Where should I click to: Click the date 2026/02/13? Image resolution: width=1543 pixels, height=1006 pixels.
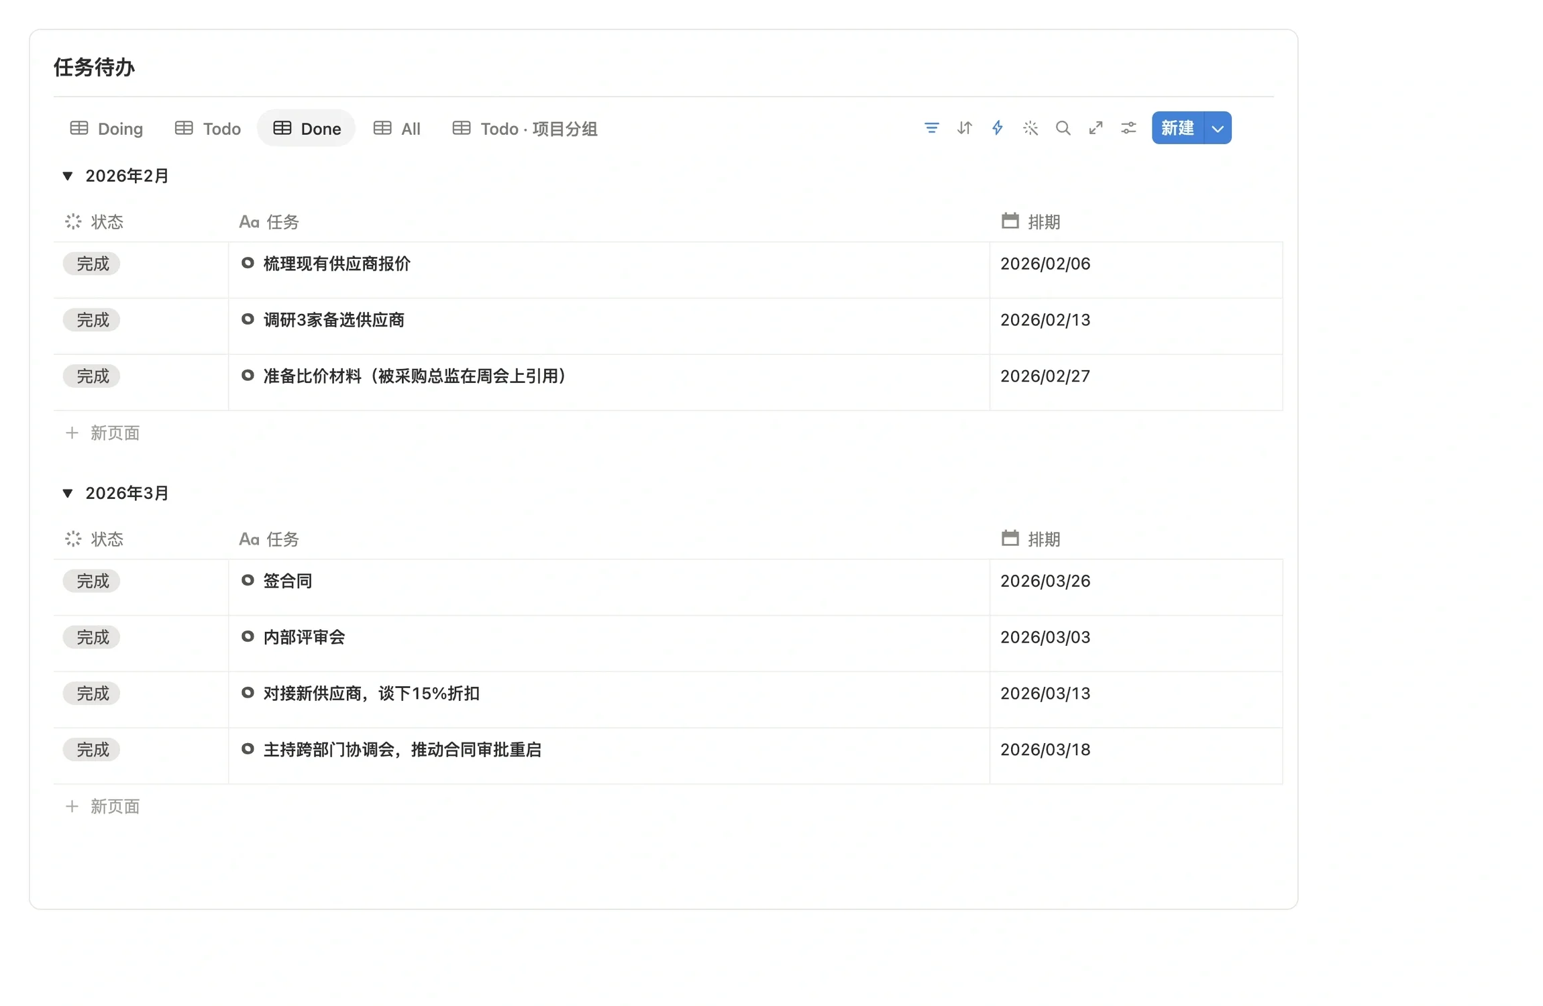[x=1045, y=320]
